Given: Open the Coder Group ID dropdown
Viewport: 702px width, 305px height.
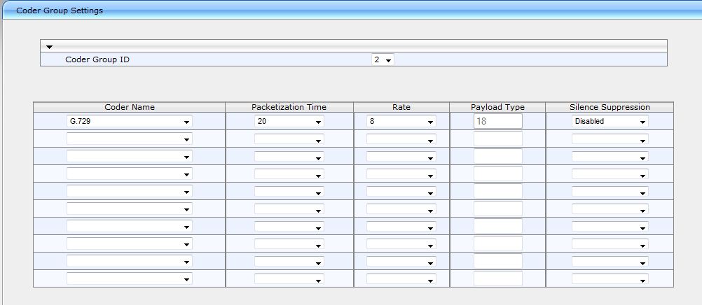Looking at the screenshot, I should (383, 60).
